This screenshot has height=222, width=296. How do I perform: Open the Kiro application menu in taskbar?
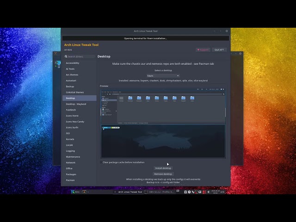pos(75,192)
